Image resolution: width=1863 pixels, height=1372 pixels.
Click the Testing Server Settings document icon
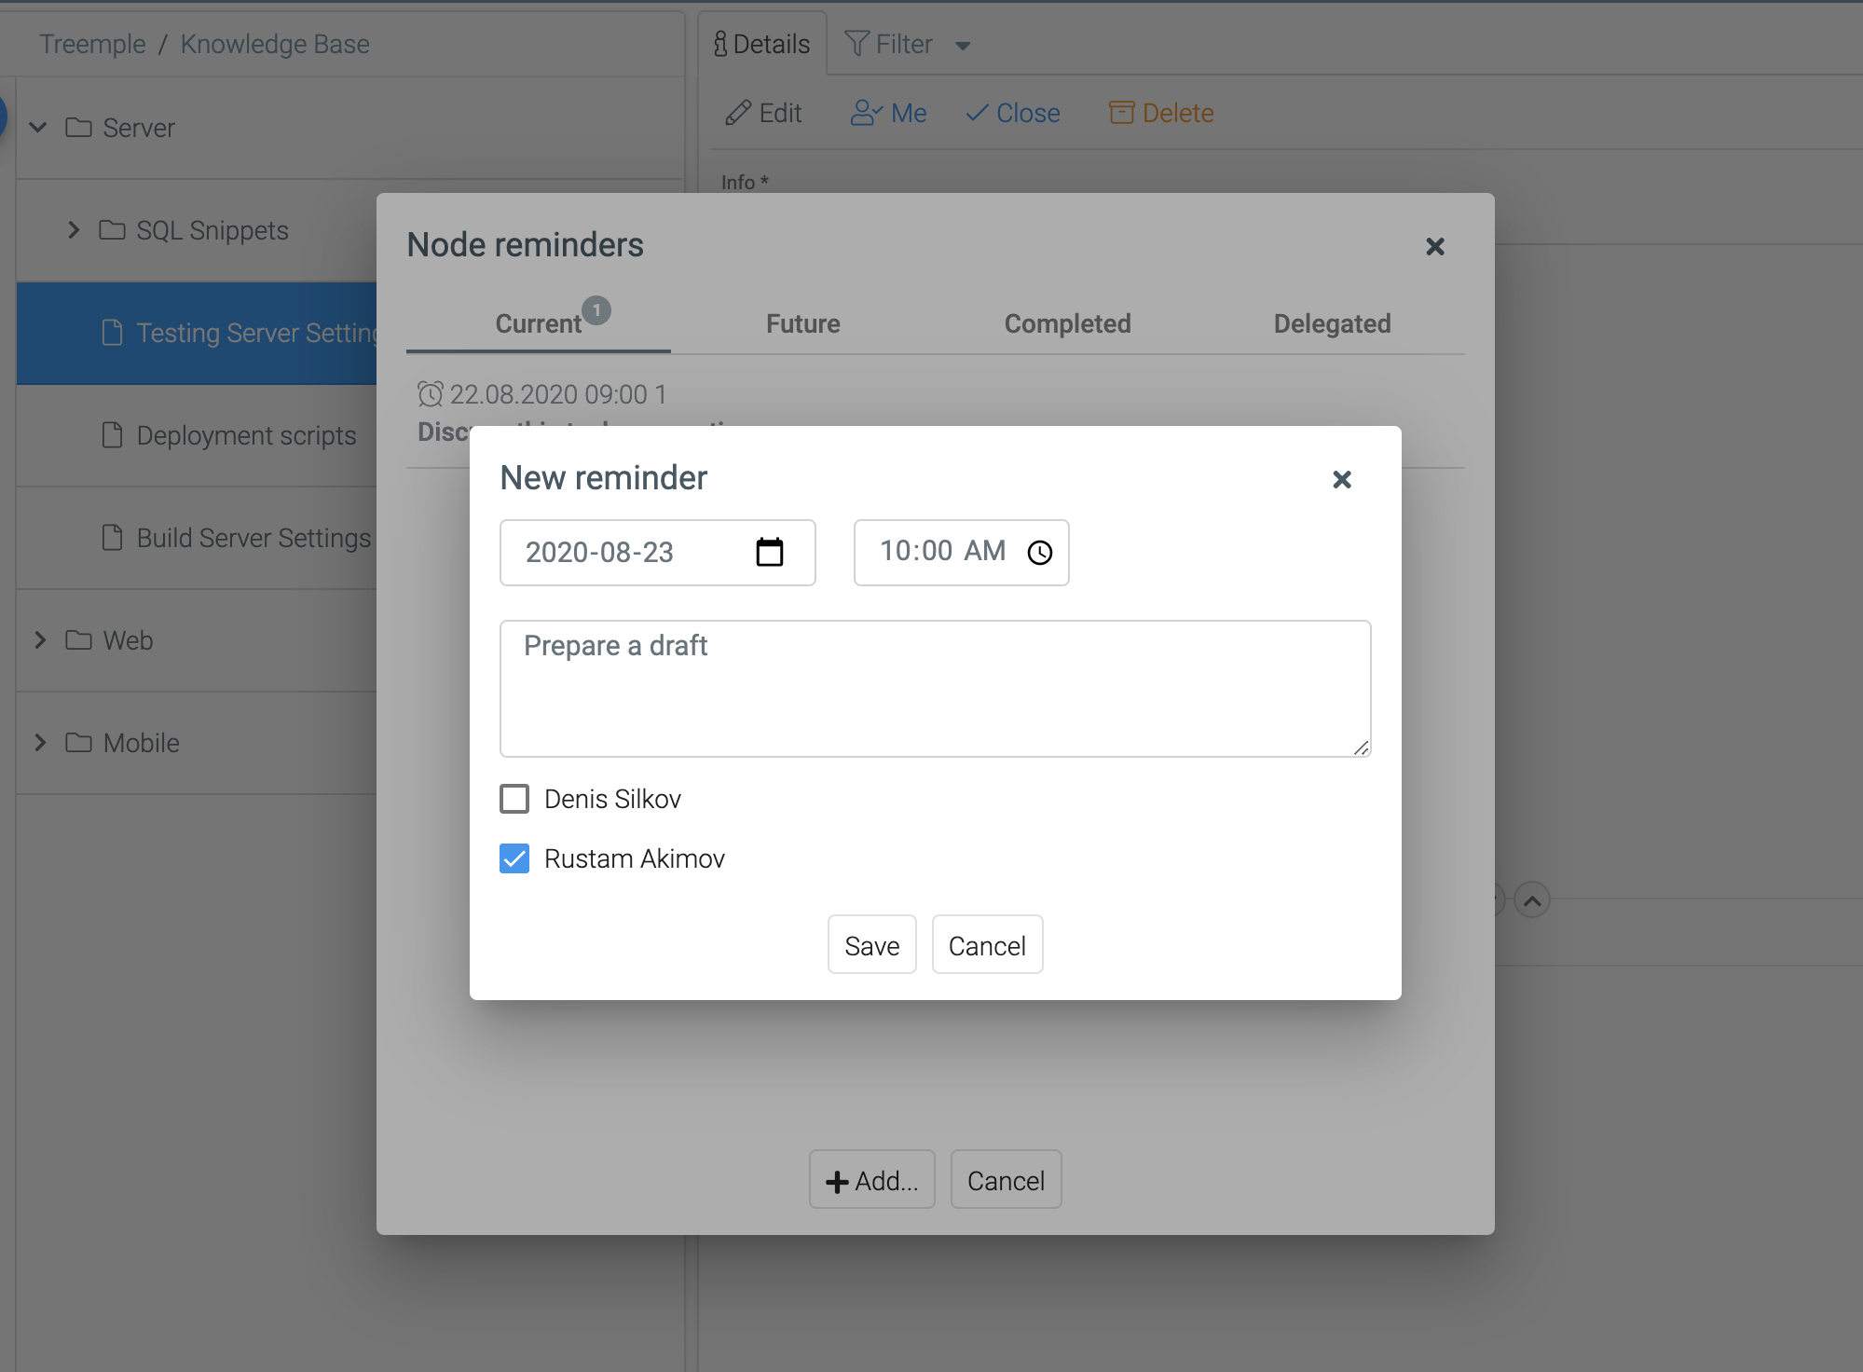coord(112,333)
